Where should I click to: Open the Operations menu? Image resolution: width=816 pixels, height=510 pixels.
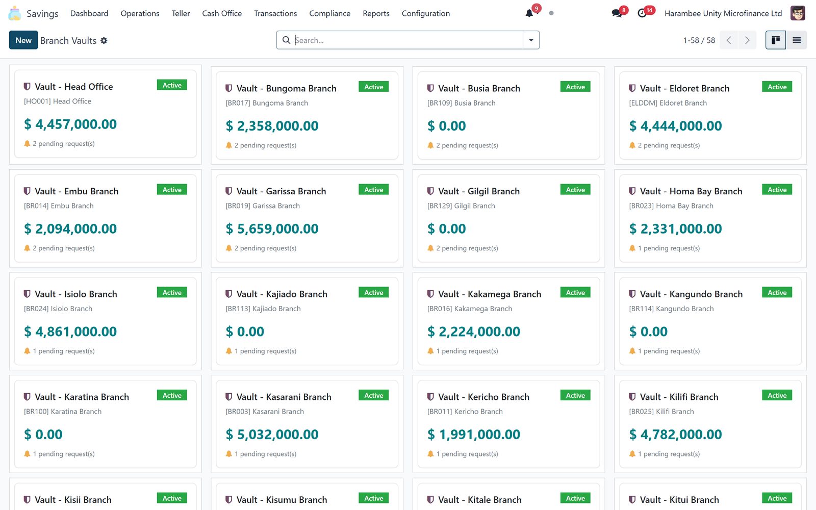[x=140, y=13]
